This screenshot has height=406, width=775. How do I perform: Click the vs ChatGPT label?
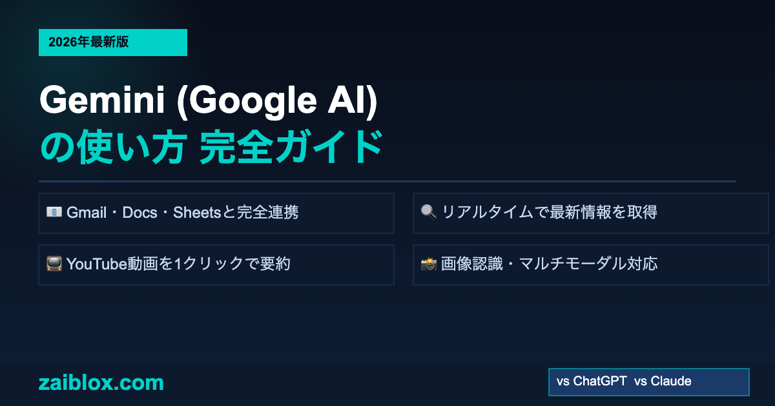[592, 382]
